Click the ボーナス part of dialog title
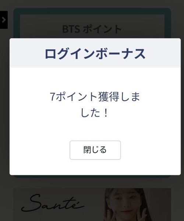Image resolution: width=184 pixels, height=221 pixels. point(120,54)
